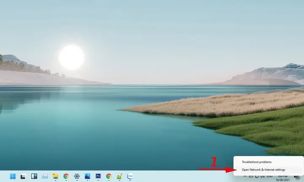304x182 pixels.
Task: Click the network icon in system tray
Action: (257, 177)
